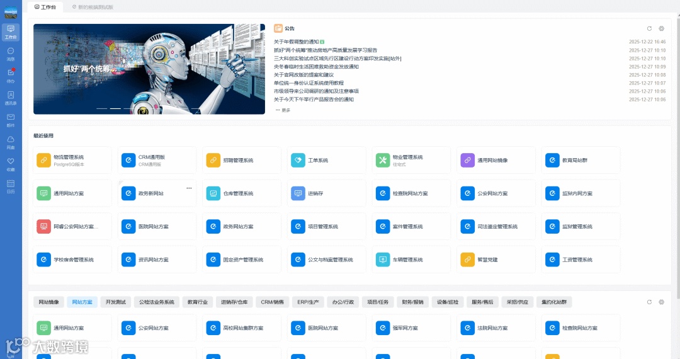Viewport: 680px width, 359px height.
Task: Select the ERP/生产 category tab
Action: [308, 302]
